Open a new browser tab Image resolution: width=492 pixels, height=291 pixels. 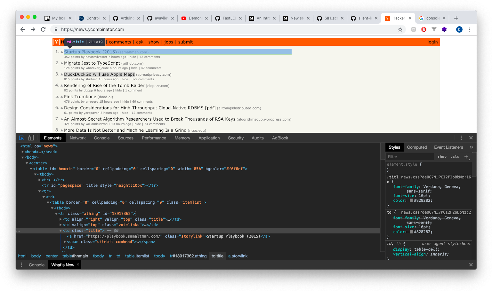456,18
